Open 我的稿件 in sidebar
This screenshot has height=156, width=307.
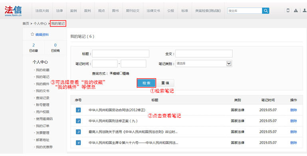(42, 84)
